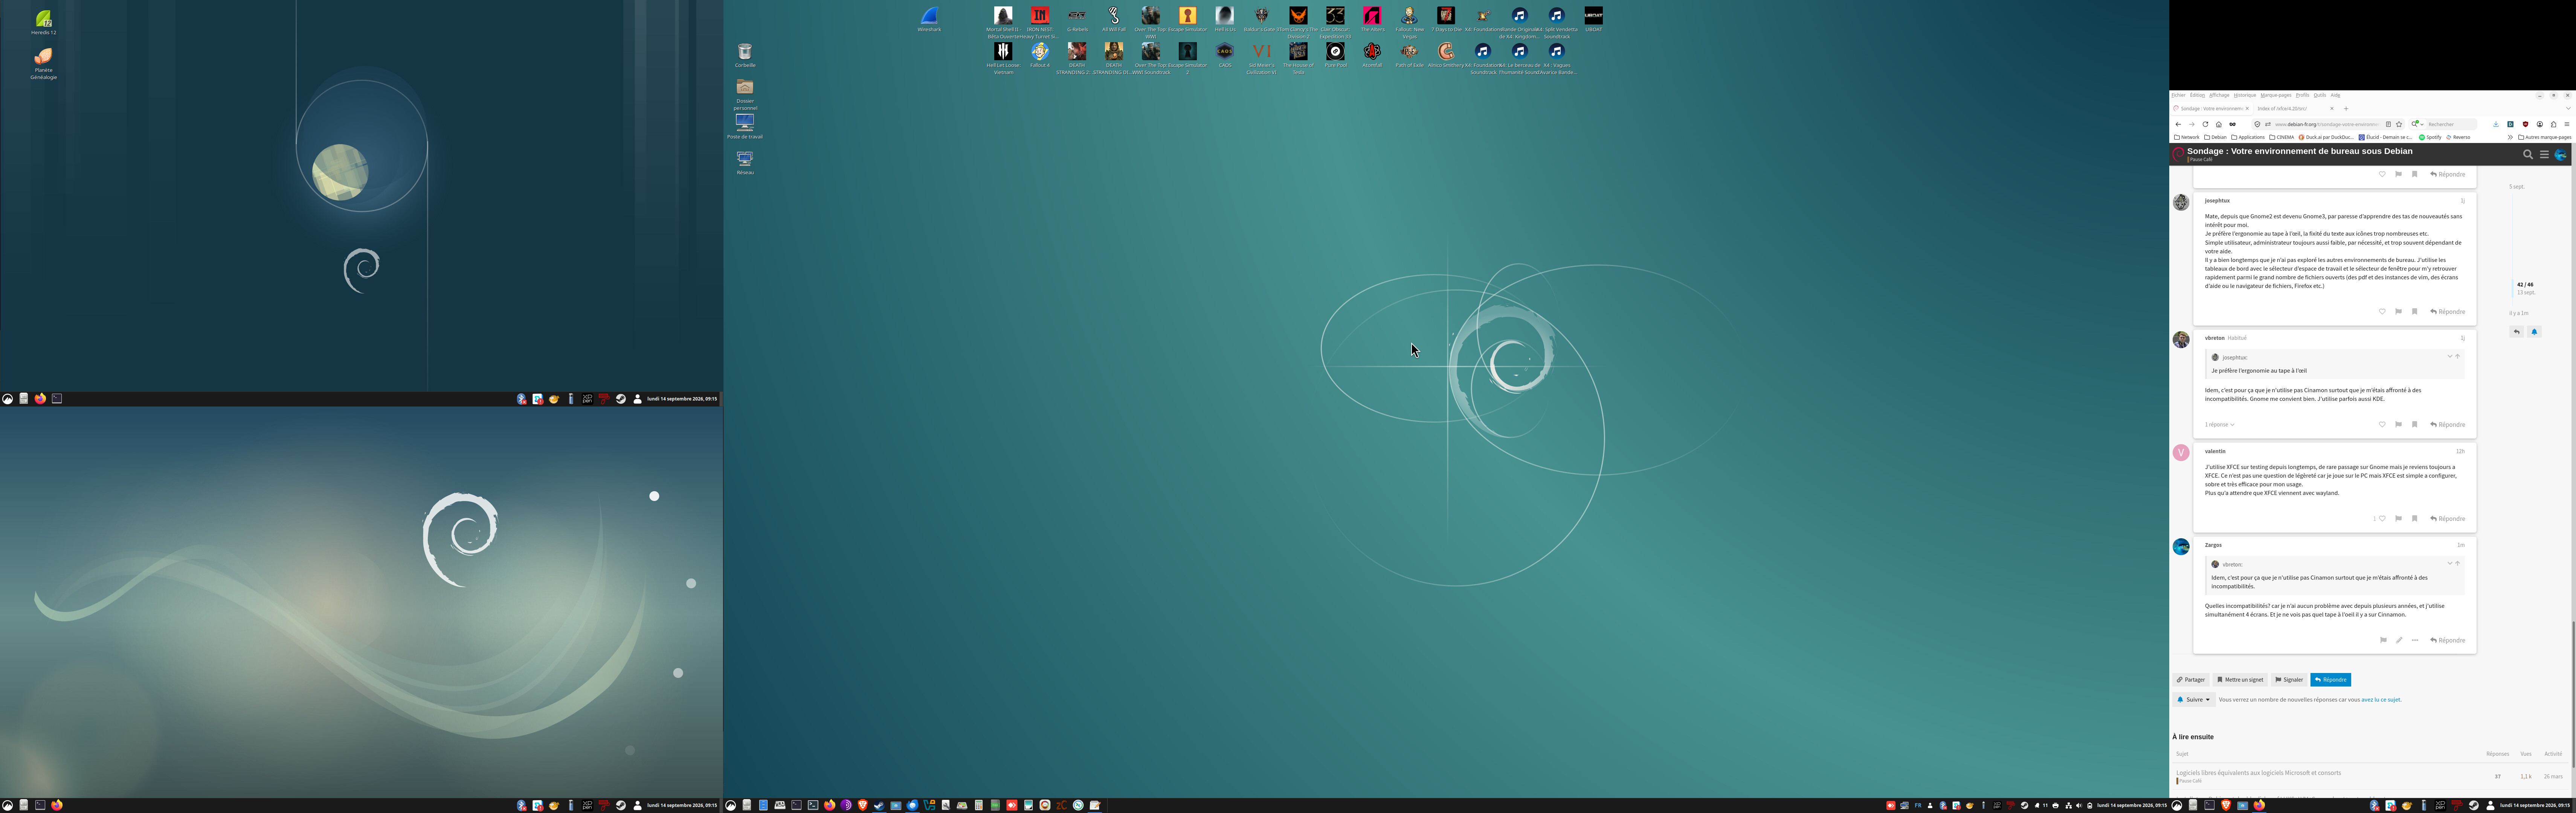Like josephtux's post with the heart
The width and height of the screenshot is (2576, 813).
[x=2382, y=312]
